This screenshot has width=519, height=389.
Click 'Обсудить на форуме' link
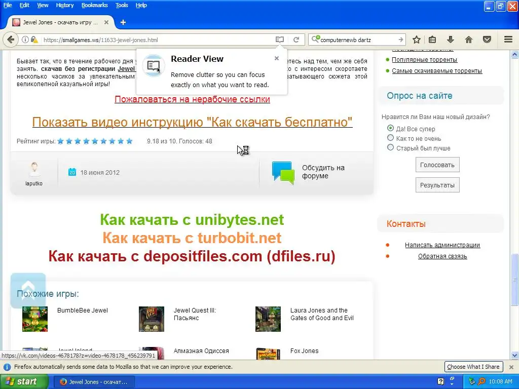click(x=323, y=172)
